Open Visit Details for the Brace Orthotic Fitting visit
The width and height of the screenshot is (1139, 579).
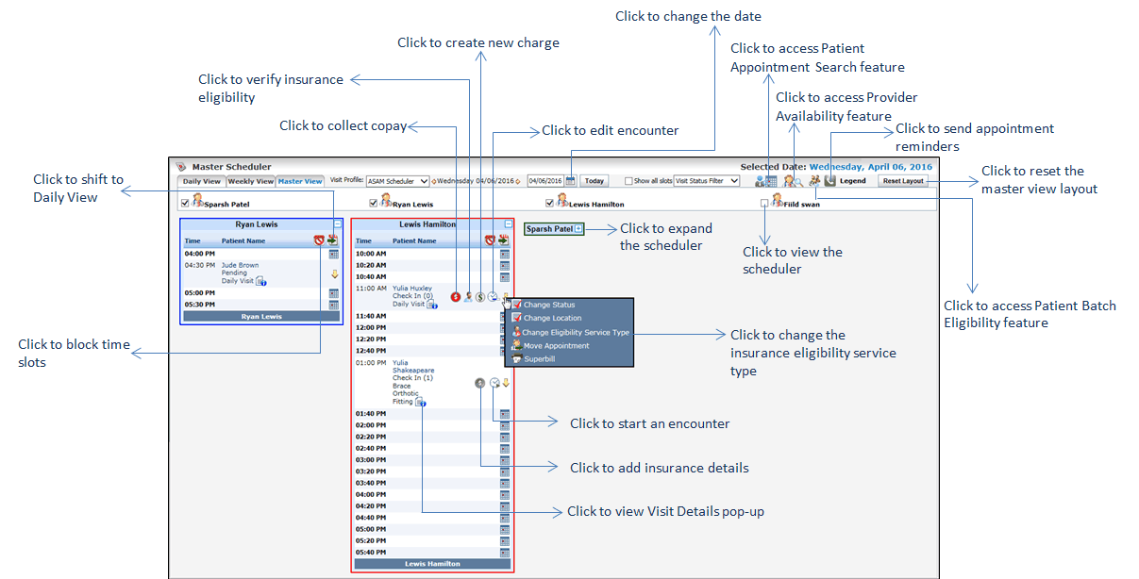[x=421, y=403]
